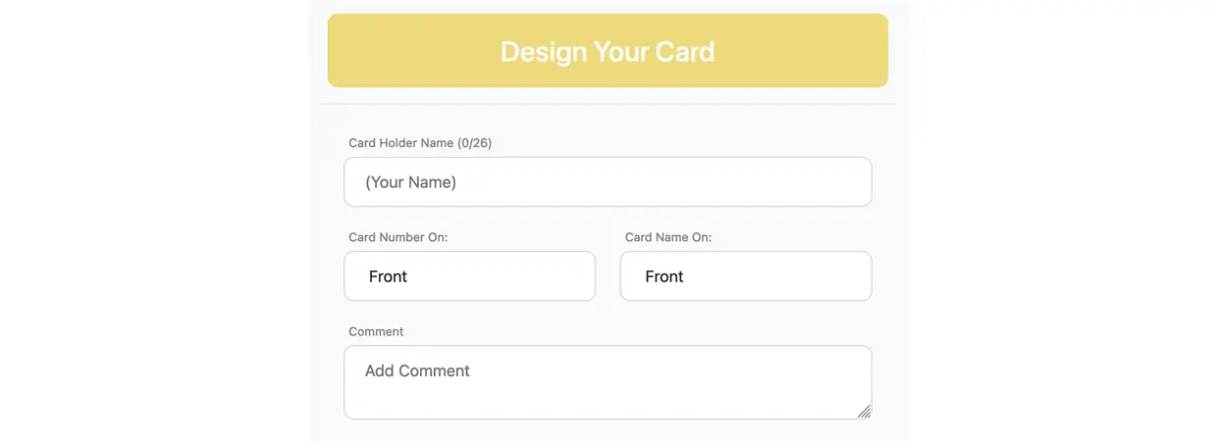The width and height of the screenshot is (1217, 441).
Task: Click the Add Comment placeholder text
Action: point(417,371)
